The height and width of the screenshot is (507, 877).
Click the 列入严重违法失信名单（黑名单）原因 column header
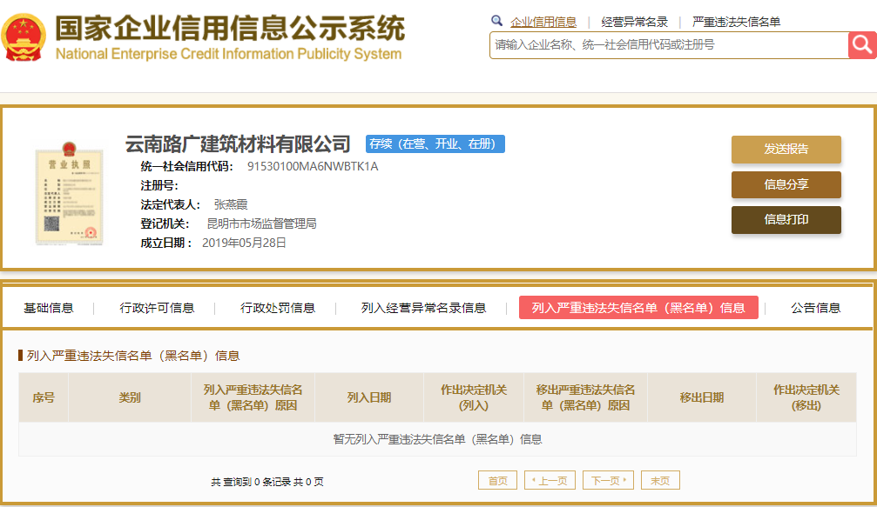click(x=253, y=397)
